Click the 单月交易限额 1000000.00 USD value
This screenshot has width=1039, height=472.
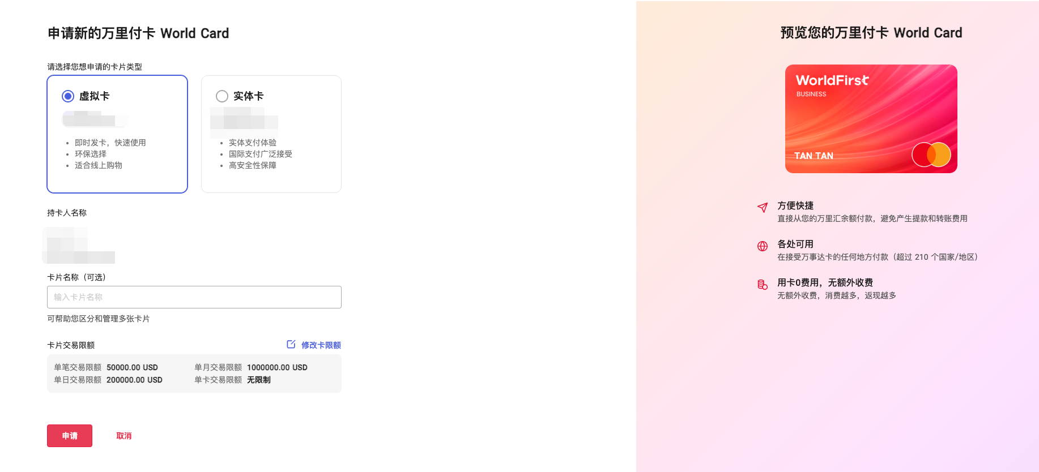click(x=277, y=367)
